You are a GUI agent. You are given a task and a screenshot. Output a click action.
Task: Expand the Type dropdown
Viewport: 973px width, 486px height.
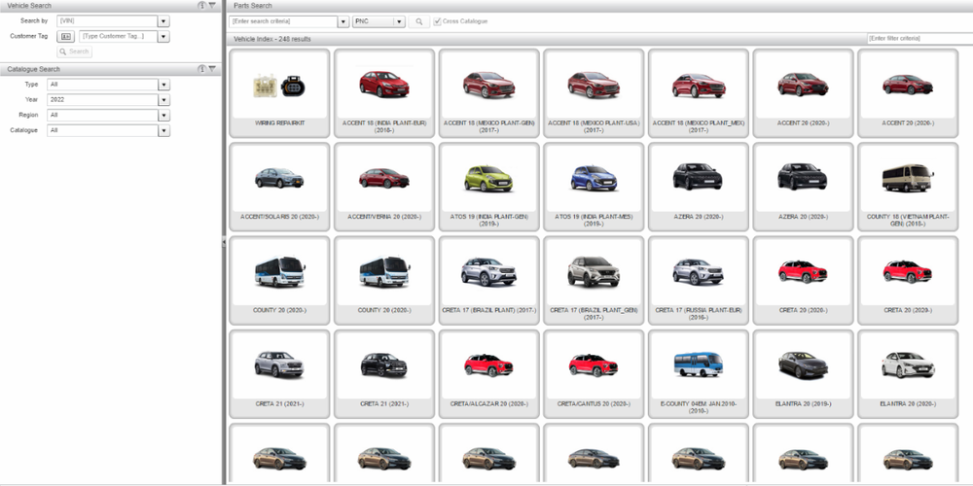pyautogui.click(x=163, y=85)
